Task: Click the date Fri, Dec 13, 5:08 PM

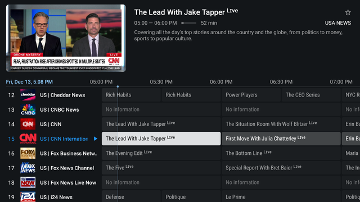Action: pyautogui.click(x=29, y=82)
